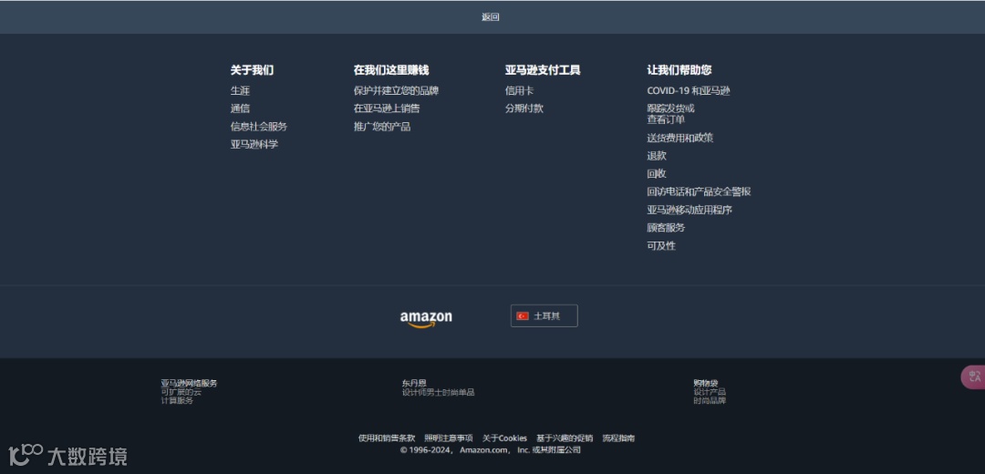Open the 流程指南 link
This screenshot has height=474, width=985.
click(618, 438)
